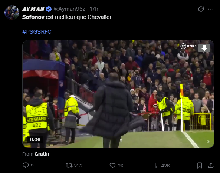Share the tweet via the upload arrow icon
The image size is (220, 173).
coord(211,166)
